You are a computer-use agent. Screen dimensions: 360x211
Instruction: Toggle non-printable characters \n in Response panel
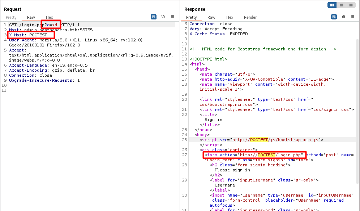pyautogui.click(x=343, y=17)
